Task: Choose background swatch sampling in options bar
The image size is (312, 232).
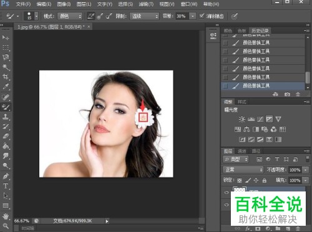Action: [109, 16]
